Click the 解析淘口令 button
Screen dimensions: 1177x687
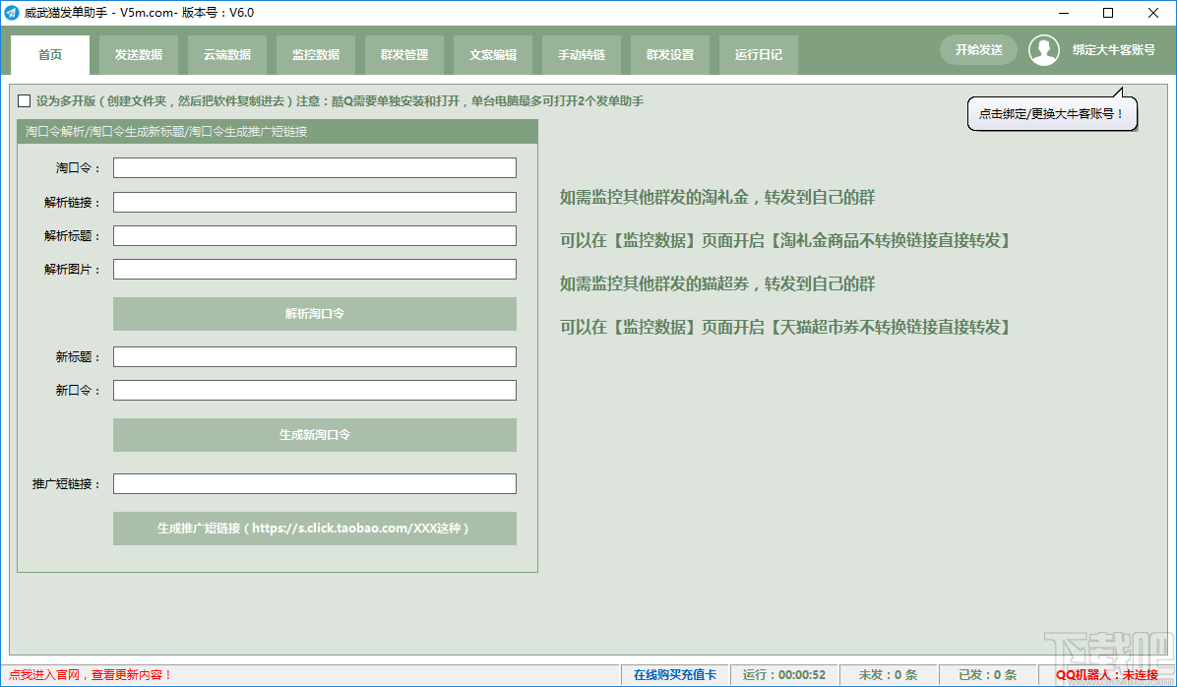pos(315,314)
